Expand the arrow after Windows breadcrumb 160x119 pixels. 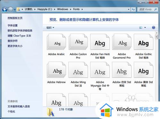tap(70, 9)
